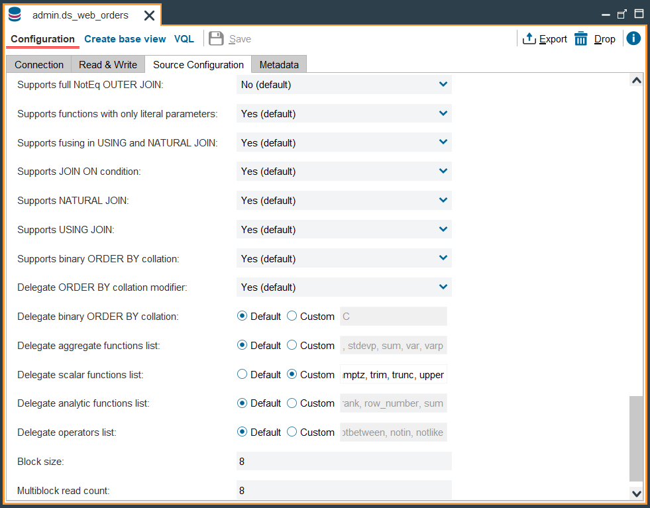This screenshot has height=508, width=650.
Task: Open Supports functions with only literal parameters dropdown
Action: coord(344,113)
